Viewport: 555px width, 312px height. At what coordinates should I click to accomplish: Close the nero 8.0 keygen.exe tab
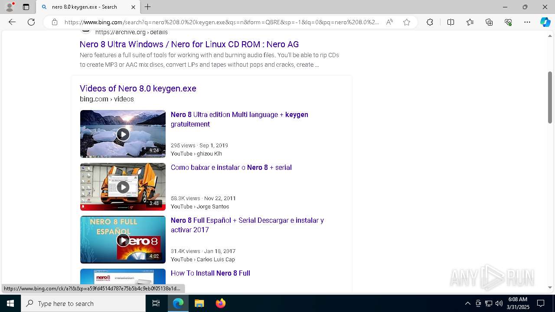(133, 7)
